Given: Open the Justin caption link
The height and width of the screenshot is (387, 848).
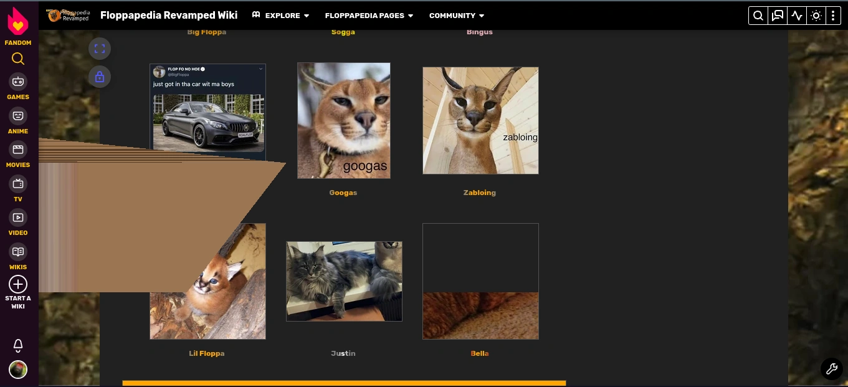Looking at the screenshot, I should coord(343,353).
